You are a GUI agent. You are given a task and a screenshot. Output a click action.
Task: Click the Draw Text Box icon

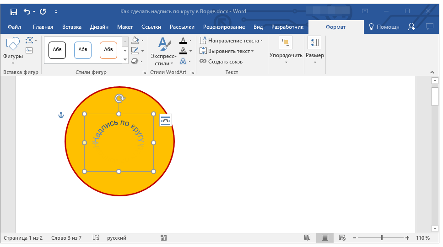click(x=29, y=51)
